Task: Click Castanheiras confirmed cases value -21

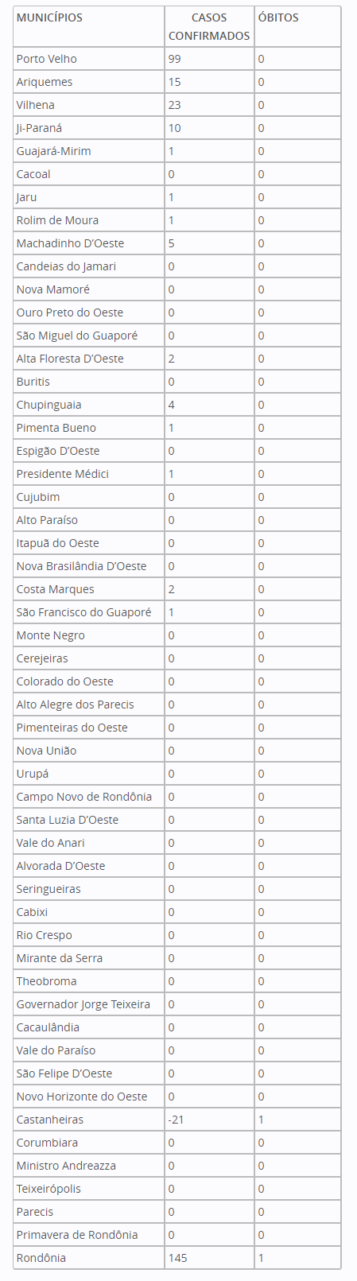Action: click(177, 1120)
